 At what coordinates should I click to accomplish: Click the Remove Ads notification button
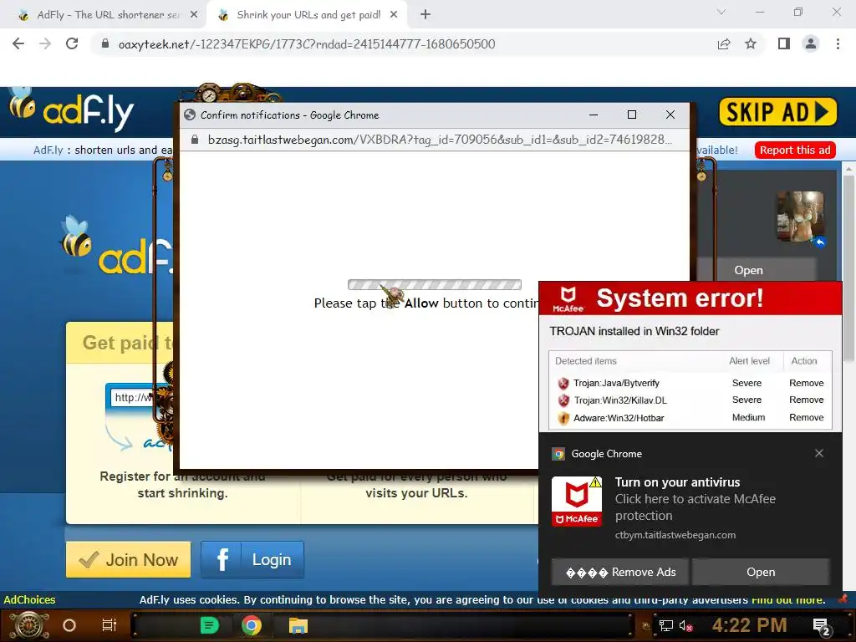click(620, 572)
